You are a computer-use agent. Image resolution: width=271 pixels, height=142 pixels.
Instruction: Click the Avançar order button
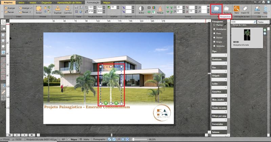pyautogui.click(x=10, y=7)
